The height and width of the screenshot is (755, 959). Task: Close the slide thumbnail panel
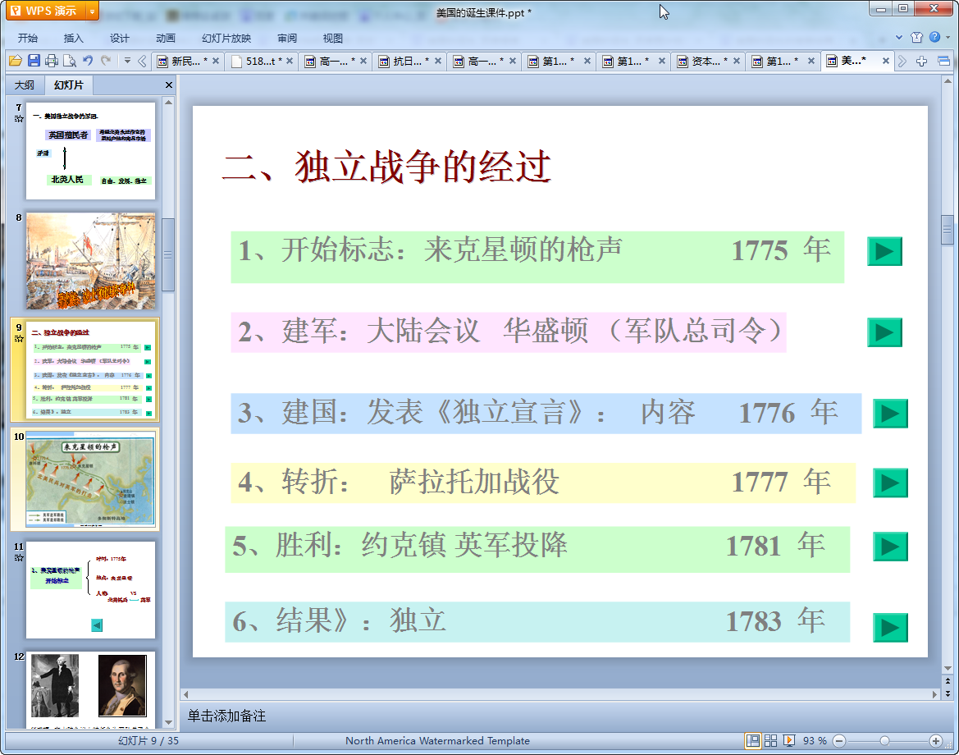tap(169, 85)
